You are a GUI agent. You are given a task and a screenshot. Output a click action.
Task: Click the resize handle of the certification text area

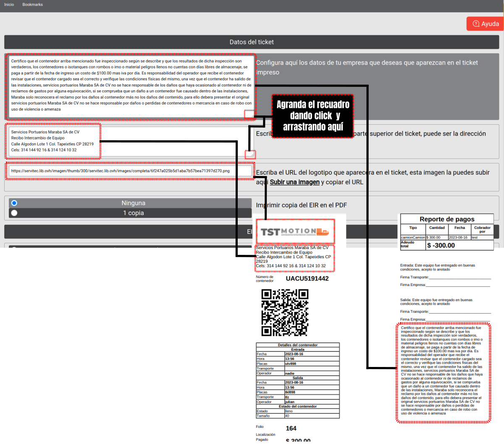tap(250, 114)
